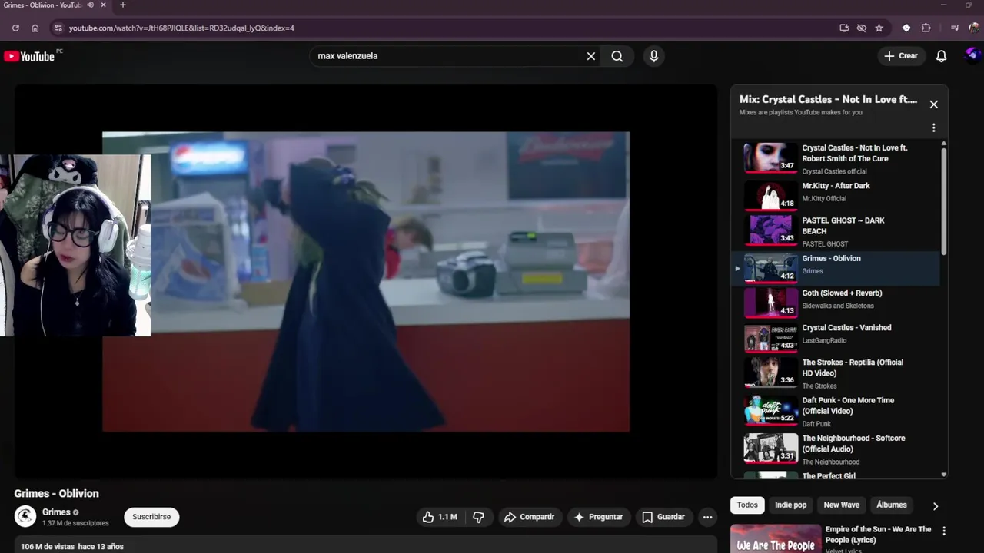
Task: Start voice search with the microphone
Action: (x=653, y=56)
